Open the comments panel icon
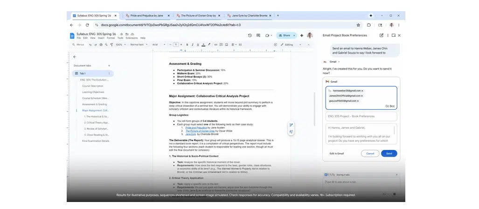Viewport: 479px width, 209px height. (x=259, y=35)
